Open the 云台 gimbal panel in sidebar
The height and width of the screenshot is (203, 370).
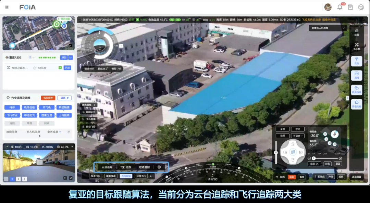pyautogui.click(x=356, y=61)
